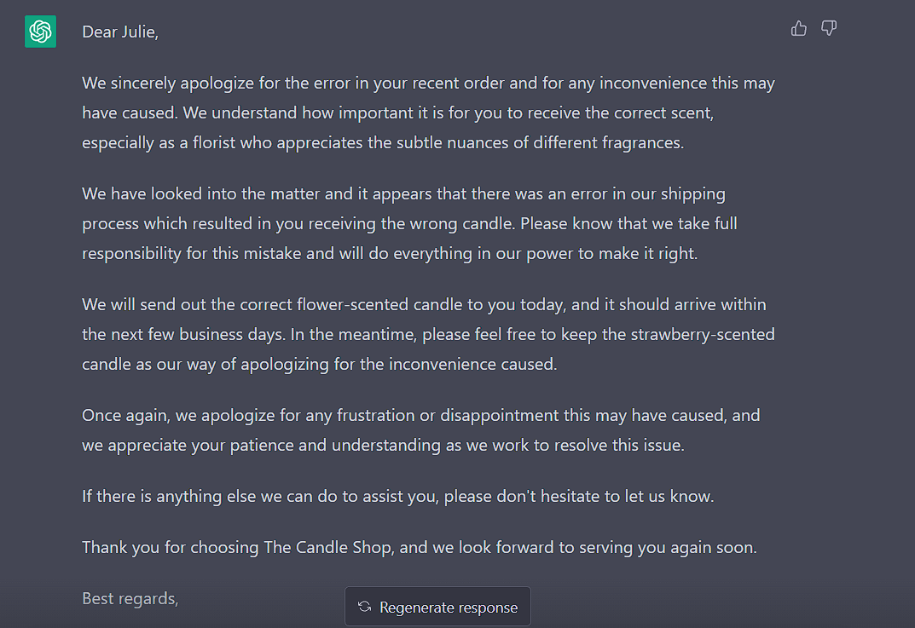Click the paragraph starting "Once again, we apologize"
The image size is (915, 628).
(420, 429)
